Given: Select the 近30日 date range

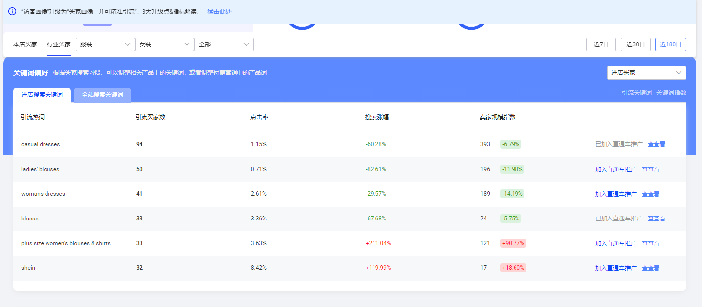Looking at the screenshot, I should (x=636, y=44).
